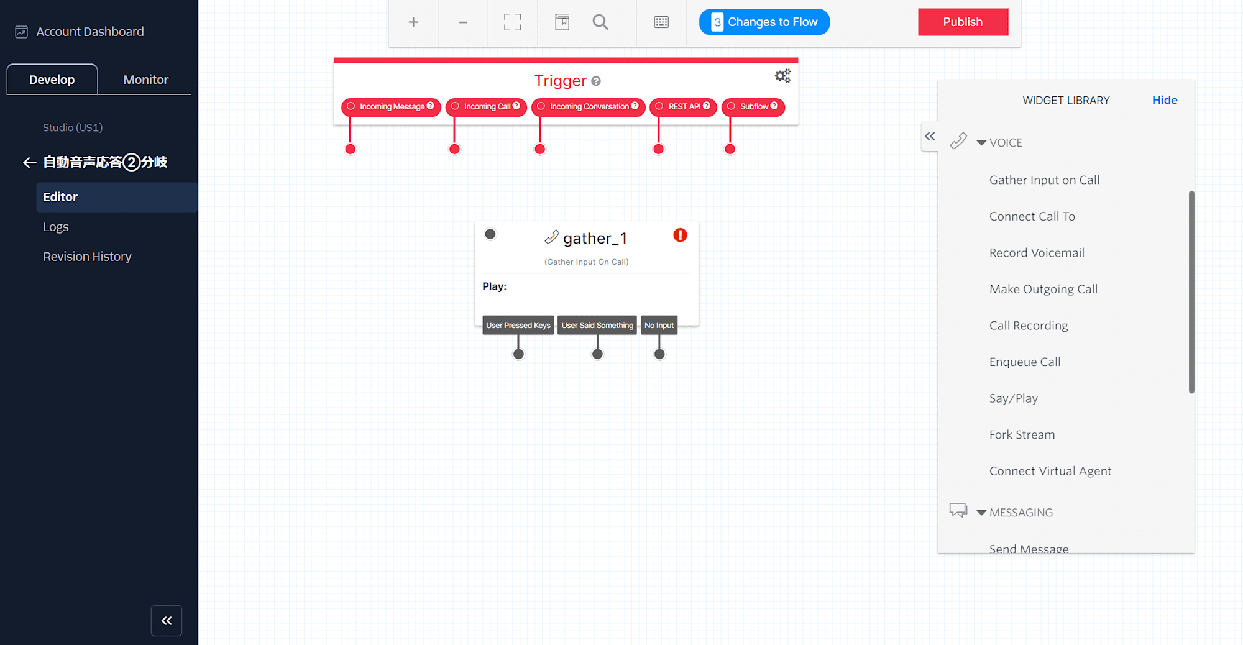
Task: Collapse left sidebar with double-chevron button
Action: point(167,620)
